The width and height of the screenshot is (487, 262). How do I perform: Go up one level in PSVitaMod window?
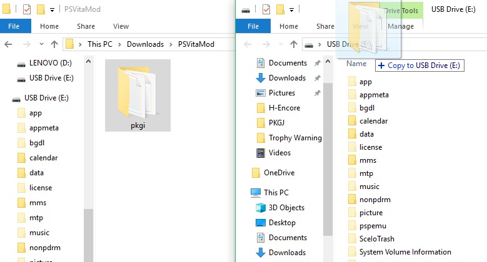tap(54, 44)
